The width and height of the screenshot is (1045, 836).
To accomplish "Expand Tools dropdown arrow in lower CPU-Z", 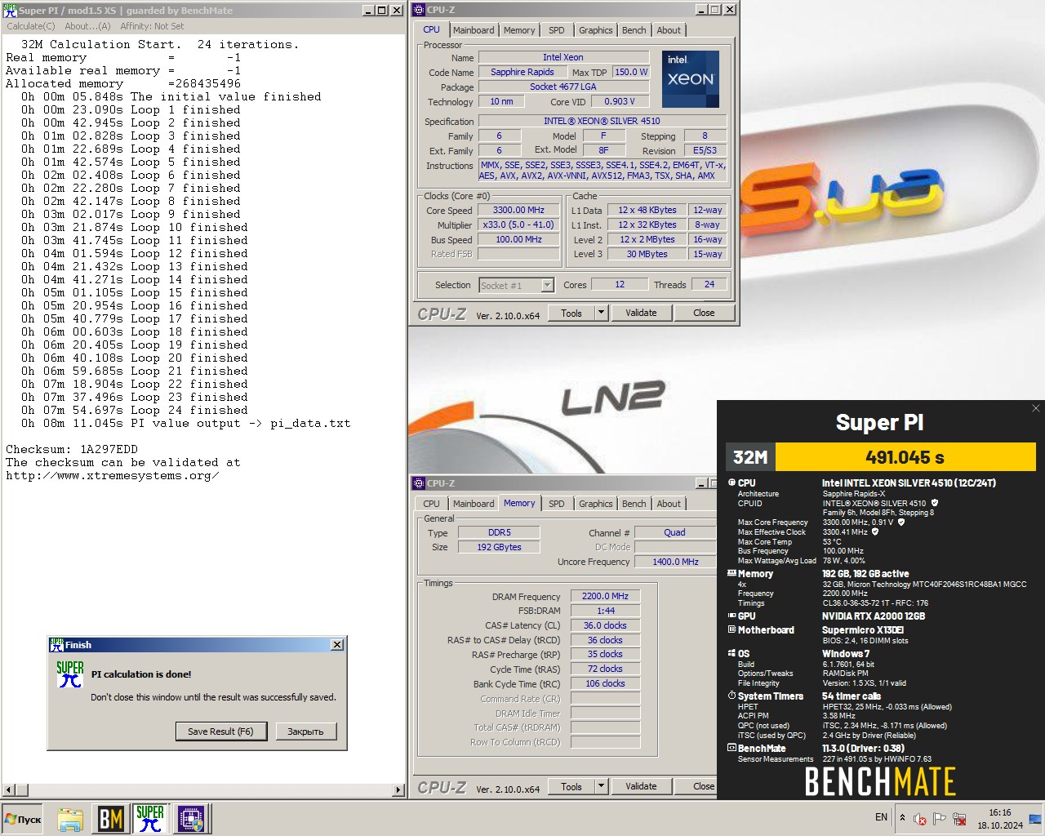I will click(x=601, y=786).
